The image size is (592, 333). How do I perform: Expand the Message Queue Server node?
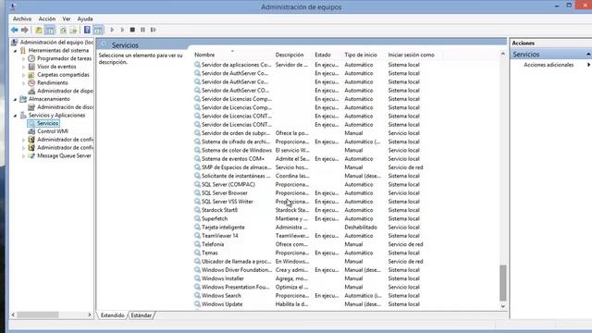click(x=23, y=156)
